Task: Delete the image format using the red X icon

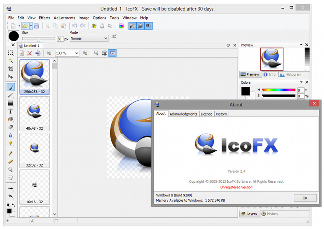Action: tap(30, 53)
